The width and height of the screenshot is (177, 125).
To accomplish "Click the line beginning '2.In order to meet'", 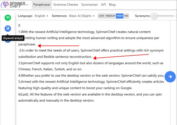I will point(91,51).
